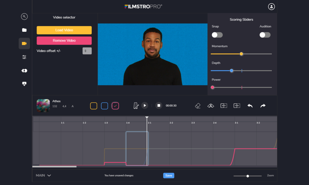309x185 pixels.
Task: Click the video preview
Action: pos(152,54)
